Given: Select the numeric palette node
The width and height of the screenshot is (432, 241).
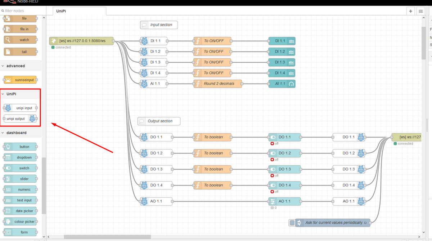Looking at the screenshot, I should (x=20, y=189).
